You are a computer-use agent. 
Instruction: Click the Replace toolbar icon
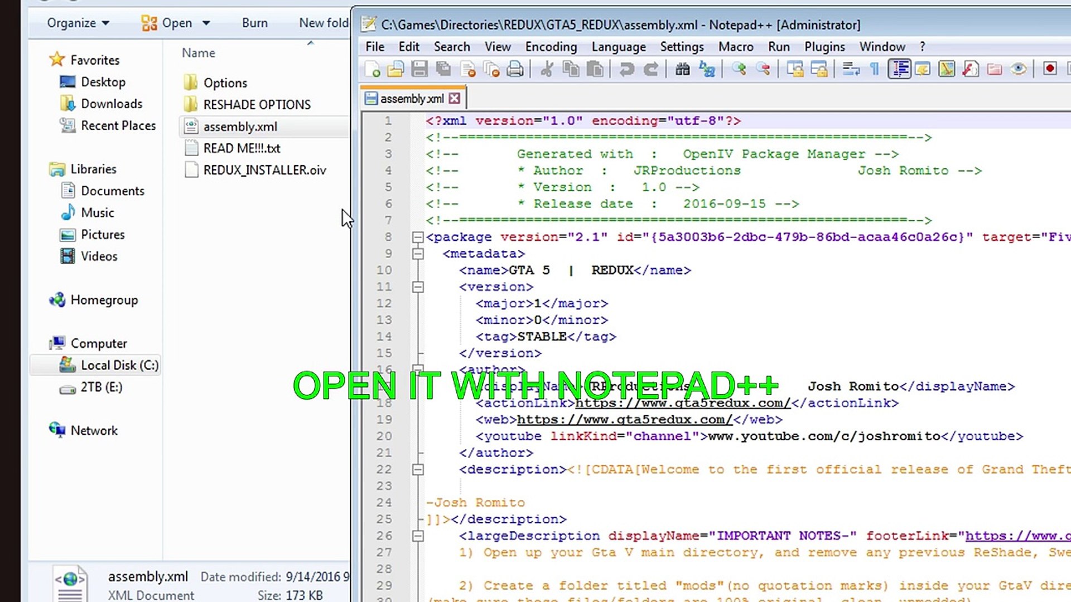click(x=707, y=69)
